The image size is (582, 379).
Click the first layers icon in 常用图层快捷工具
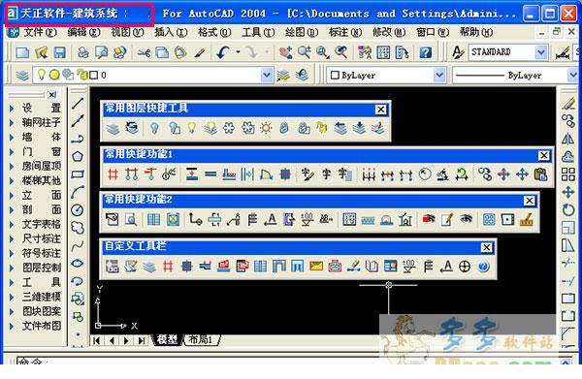113,128
